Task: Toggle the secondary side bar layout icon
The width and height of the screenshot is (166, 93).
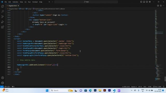Action: (147, 2)
